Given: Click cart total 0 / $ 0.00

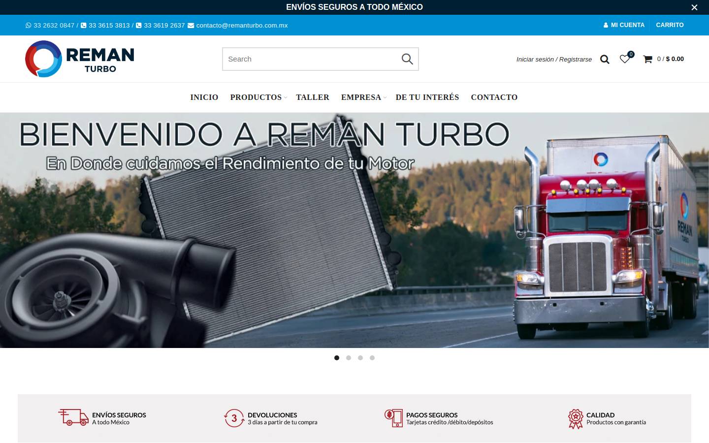Looking at the screenshot, I should (671, 59).
